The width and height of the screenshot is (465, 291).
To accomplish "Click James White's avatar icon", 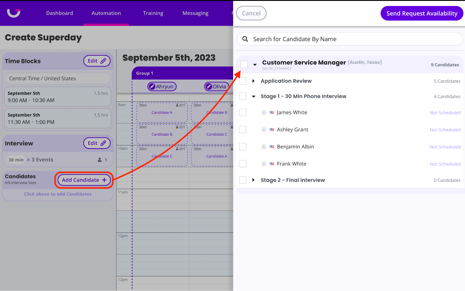I will [x=264, y=112].
